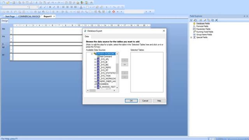Click the Increase Font Size icon
This screenshot has height=140, width=249.
[41, 7]
